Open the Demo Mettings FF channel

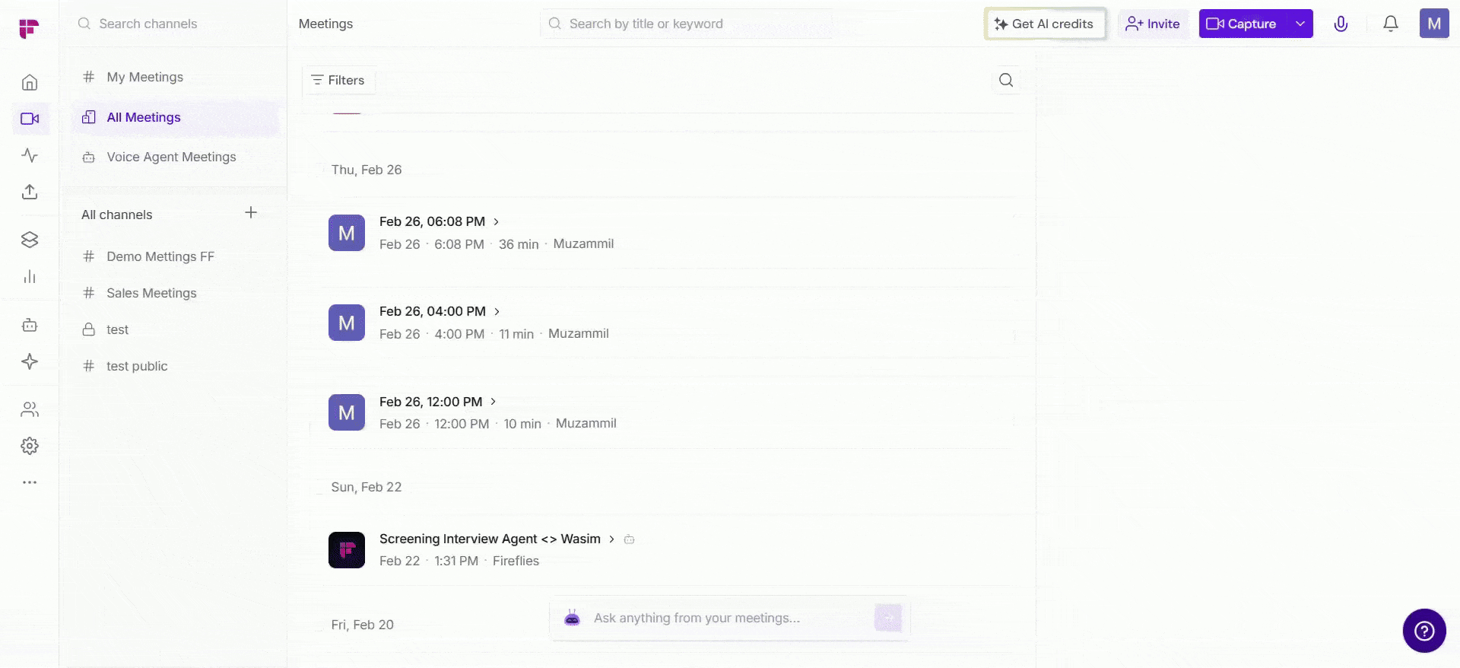[176, 256]
